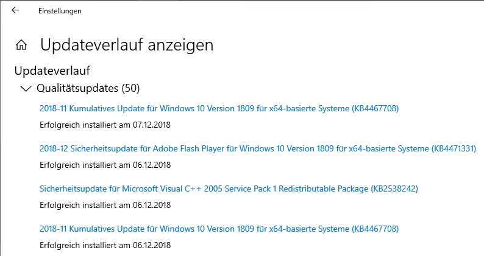
Task: Click the count (50) beside Qualitätsupdates
Action: coord(130,88)
